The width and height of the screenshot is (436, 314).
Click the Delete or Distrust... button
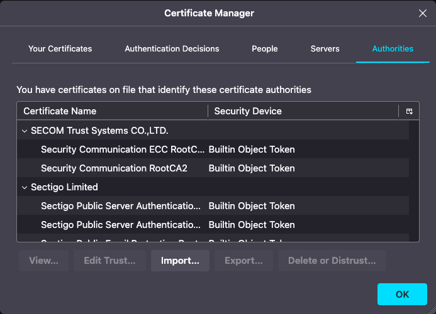click(x=332, y=261)
